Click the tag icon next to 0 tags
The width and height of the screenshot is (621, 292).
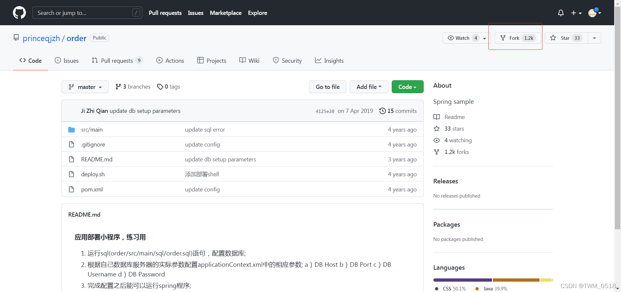[x=160, y=87]
